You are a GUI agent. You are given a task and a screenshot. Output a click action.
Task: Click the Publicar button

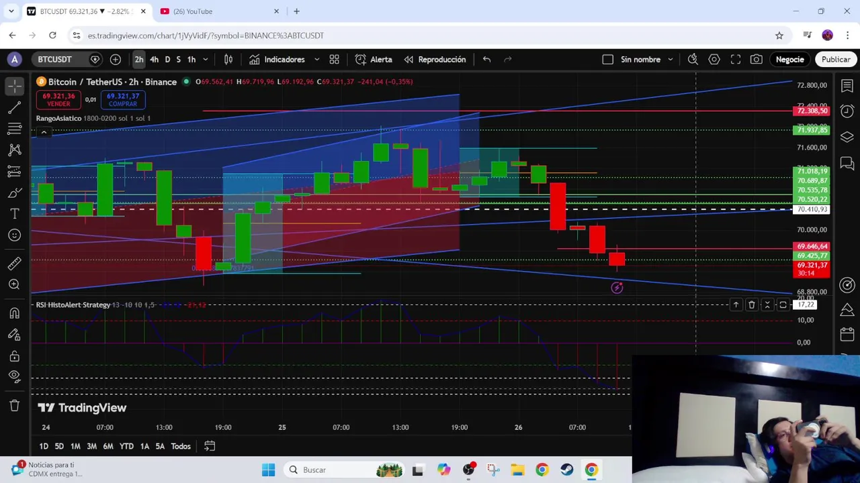click(836, 60)
